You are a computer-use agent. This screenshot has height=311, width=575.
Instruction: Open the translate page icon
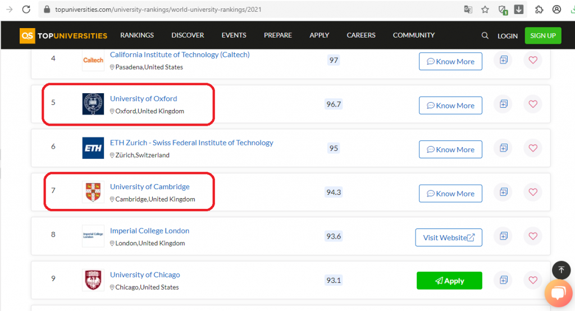468,10
